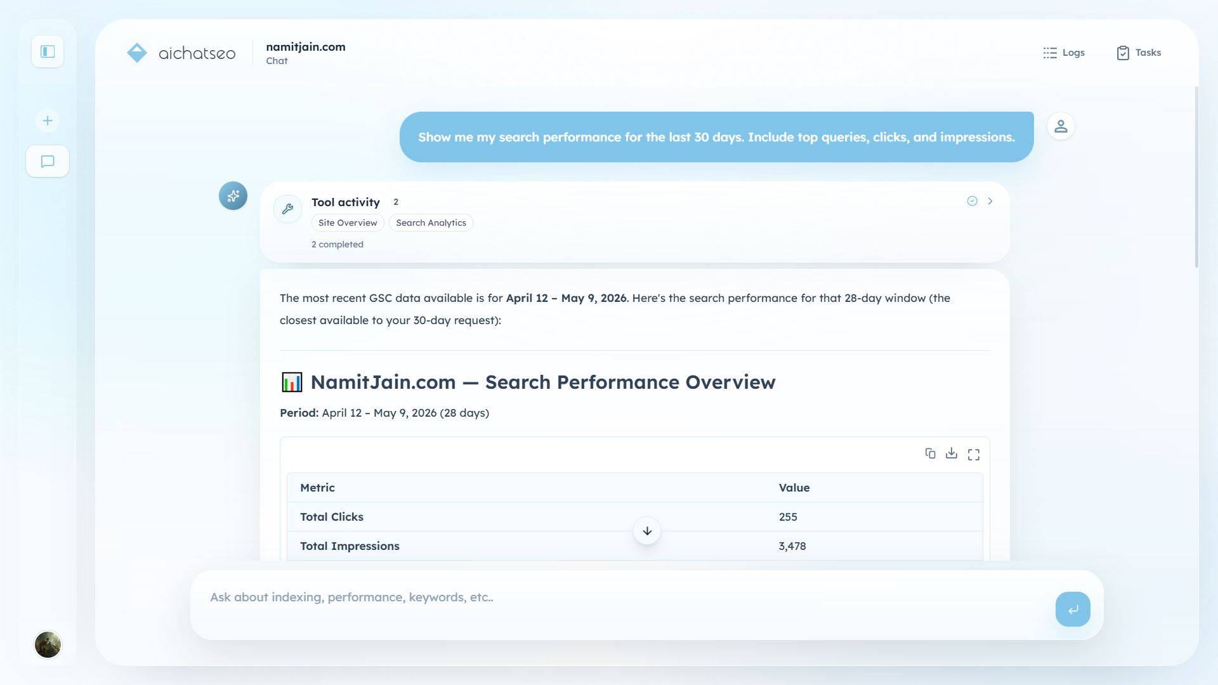Start a new chat with plus icon
Viewport: 1218px width, 685px height.
point(48,121)
